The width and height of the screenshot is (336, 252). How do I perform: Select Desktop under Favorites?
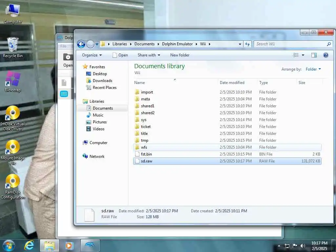[x=96, y=74]
